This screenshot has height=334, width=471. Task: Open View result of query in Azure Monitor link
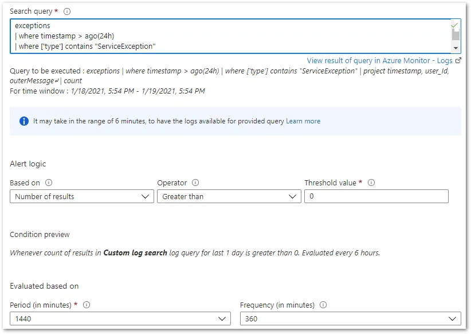379,60
